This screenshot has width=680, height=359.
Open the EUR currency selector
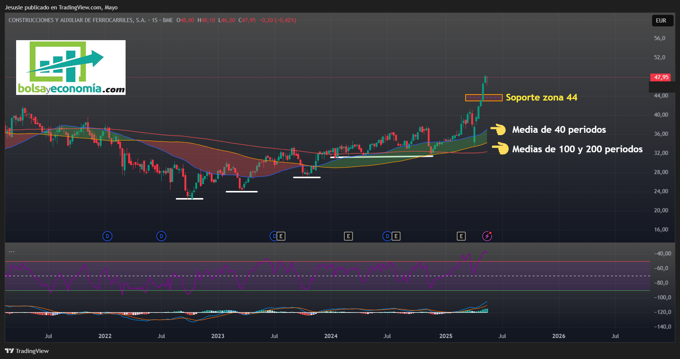pyautogui.click(x=661, y=21)
